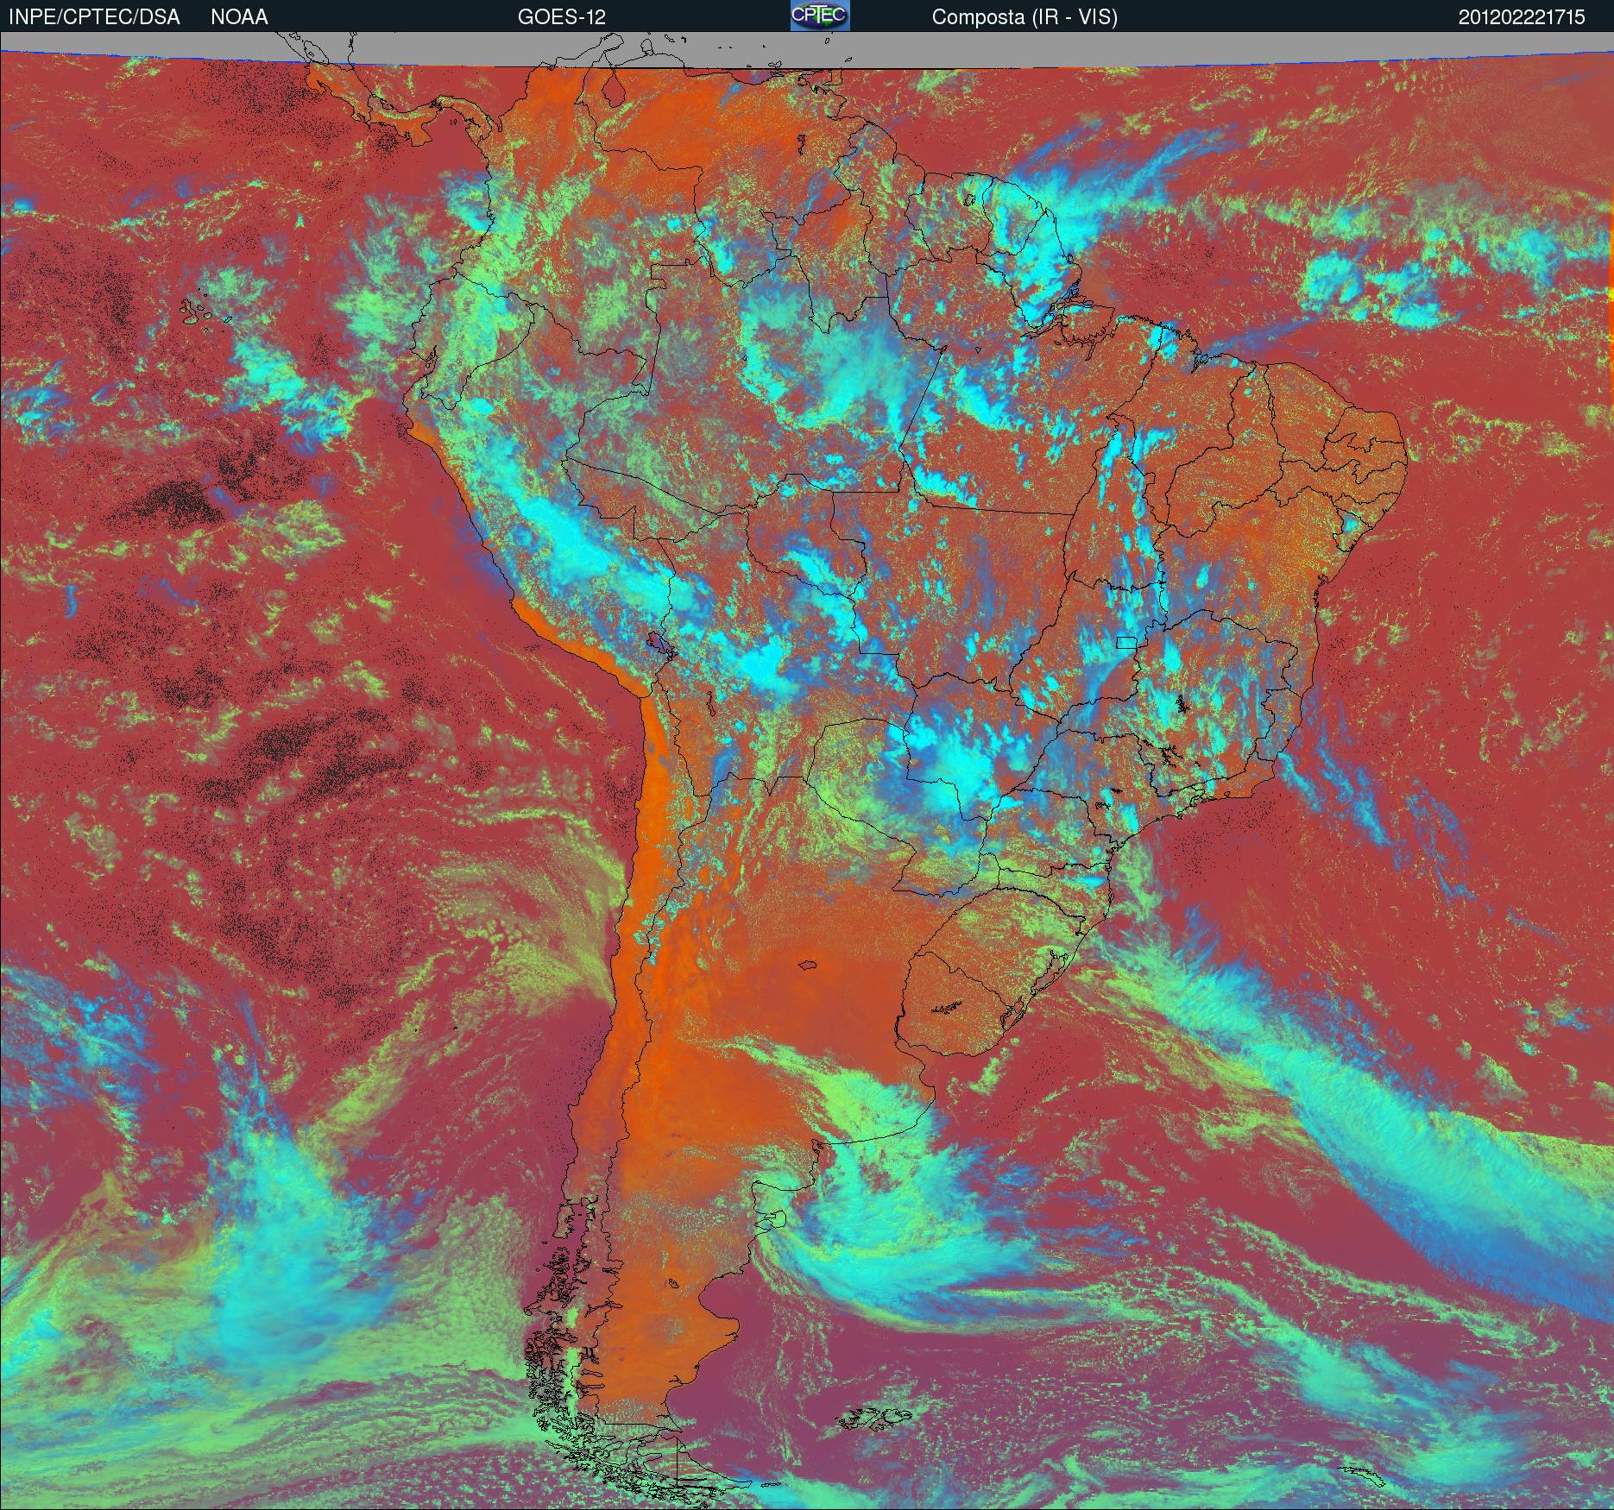Screen dimensions: 1614x1510
Task: Click the satellite image of South America
Action: click(x=807, y=771)
